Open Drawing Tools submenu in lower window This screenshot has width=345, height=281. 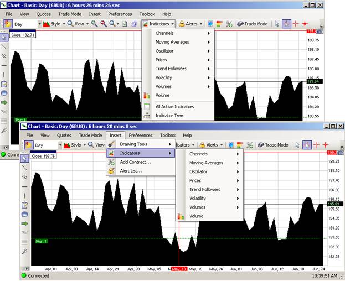click(141, 144)
